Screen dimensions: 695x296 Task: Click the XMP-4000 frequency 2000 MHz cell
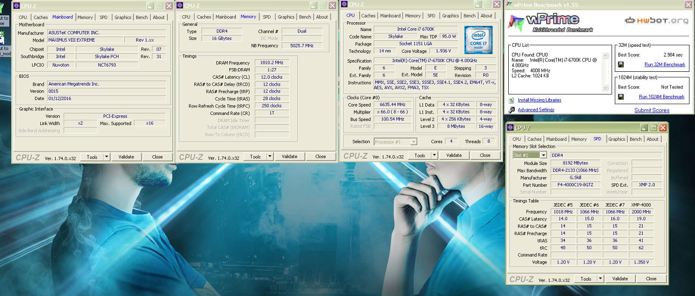point(642,212)
